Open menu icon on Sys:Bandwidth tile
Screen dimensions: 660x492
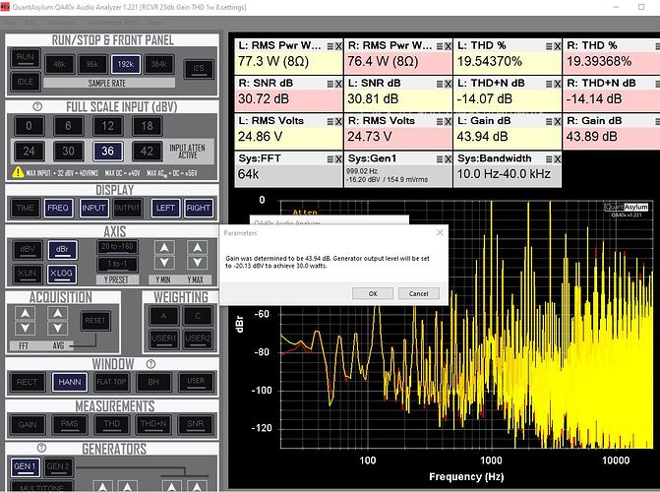coord(549,159)
